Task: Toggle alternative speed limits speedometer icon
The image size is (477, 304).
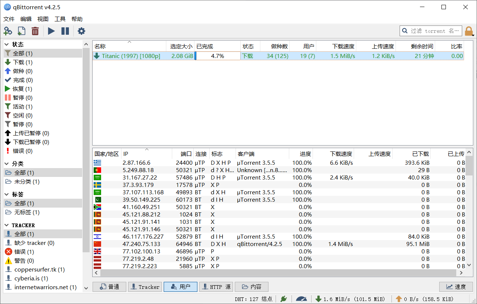Action: pyautogui.click(x=301, y=298)
